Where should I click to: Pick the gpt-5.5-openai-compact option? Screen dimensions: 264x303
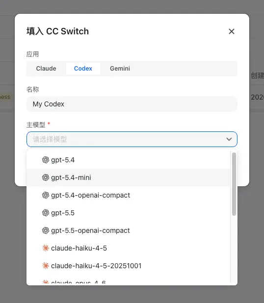[128, 230]
